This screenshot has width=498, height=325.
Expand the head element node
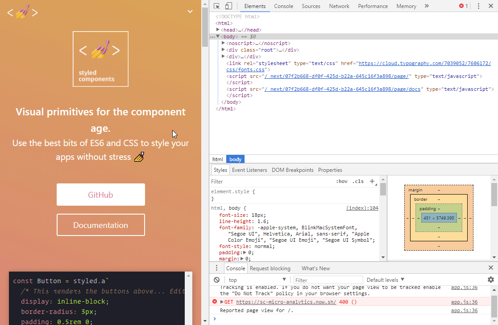[x=218, y=30]
